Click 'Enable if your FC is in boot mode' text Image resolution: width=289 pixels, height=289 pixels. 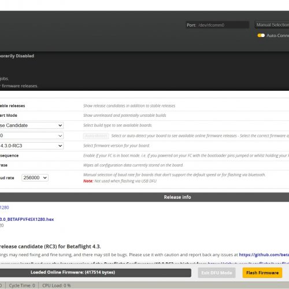[186, 155]
